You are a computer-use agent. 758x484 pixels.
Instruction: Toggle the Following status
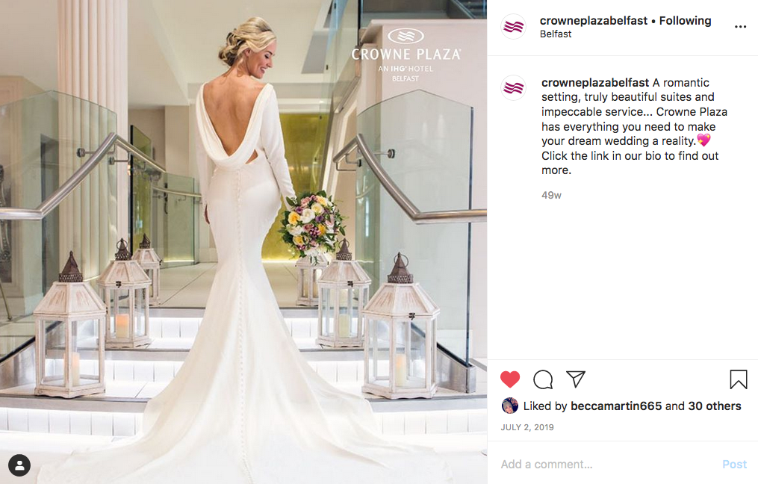click(685, 21)
